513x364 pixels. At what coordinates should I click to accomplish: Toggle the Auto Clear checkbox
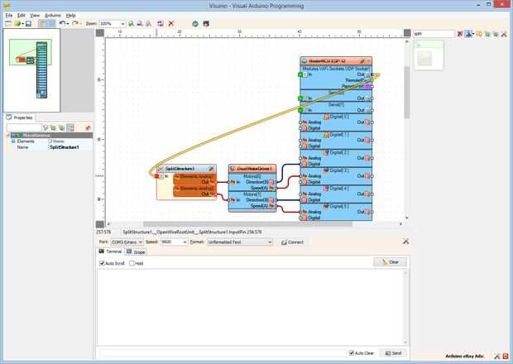(352, 353)
